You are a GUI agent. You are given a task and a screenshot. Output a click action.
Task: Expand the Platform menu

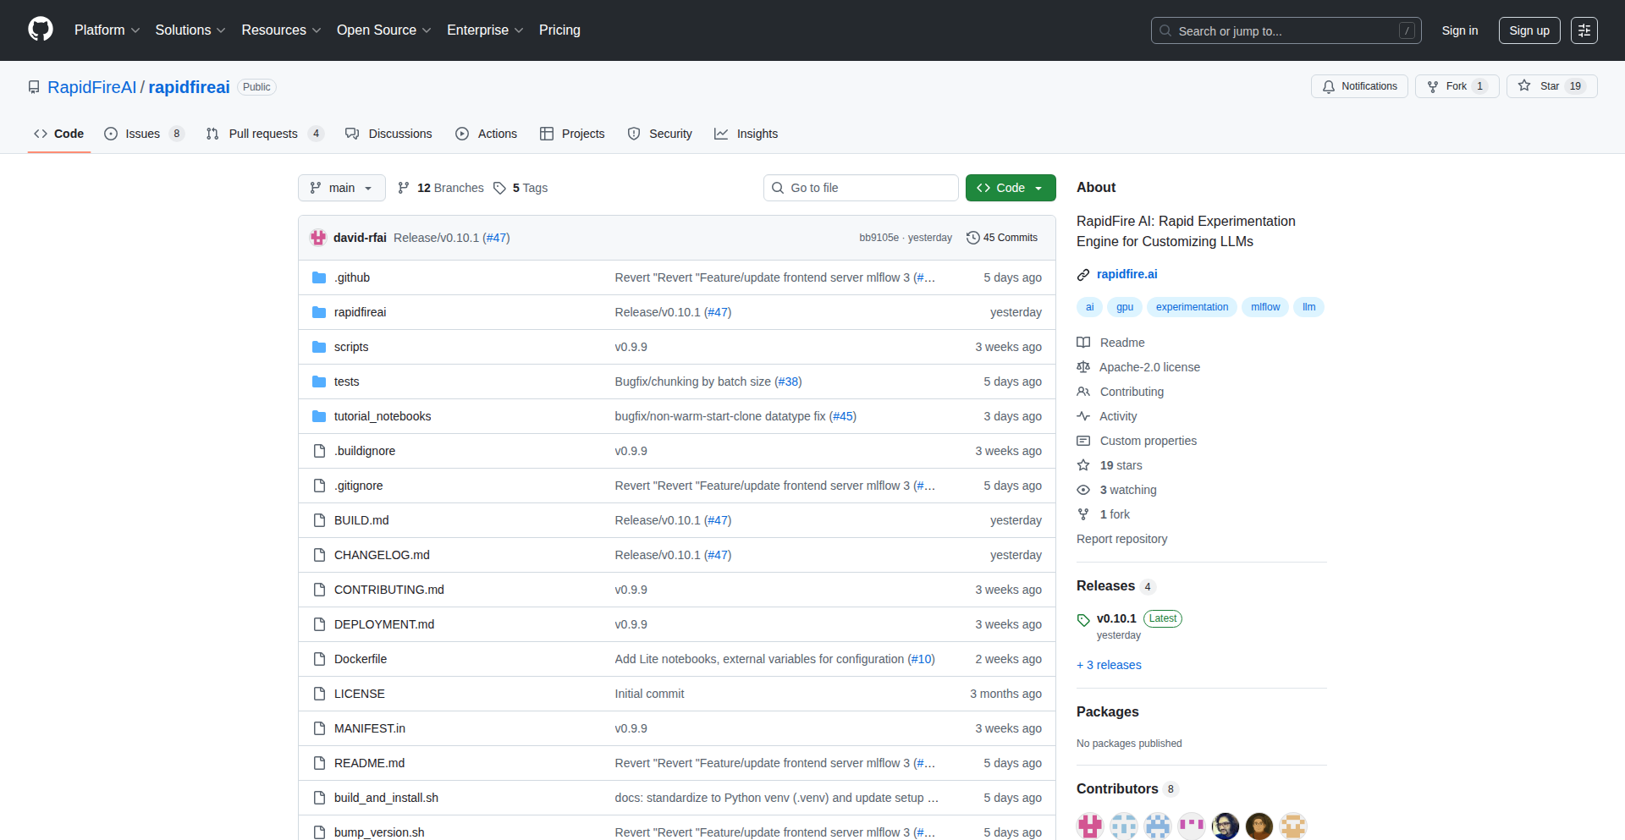pyautogui.click(x=107, y=30)
